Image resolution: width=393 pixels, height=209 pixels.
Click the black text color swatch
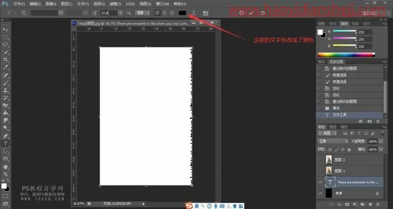point(182,13)
